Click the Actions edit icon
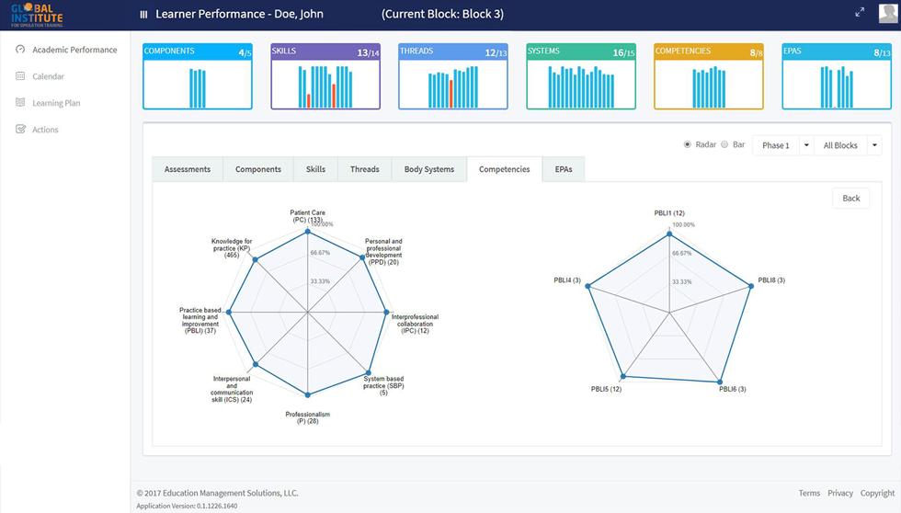 20,130
